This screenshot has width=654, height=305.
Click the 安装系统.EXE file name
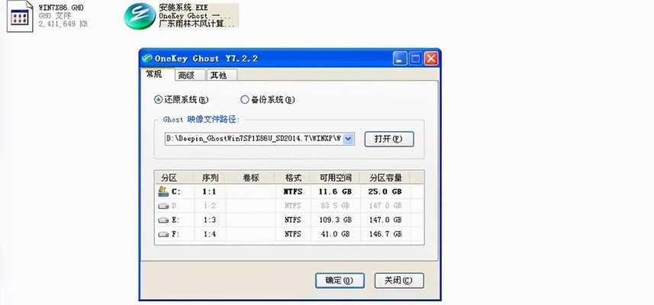(183, 8)
